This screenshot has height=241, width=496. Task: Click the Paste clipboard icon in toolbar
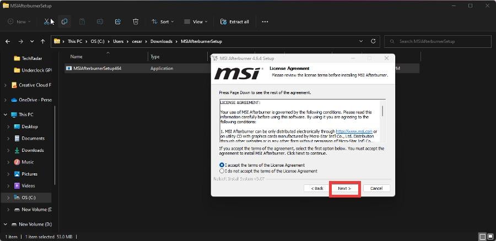click(x=82, y=22)
